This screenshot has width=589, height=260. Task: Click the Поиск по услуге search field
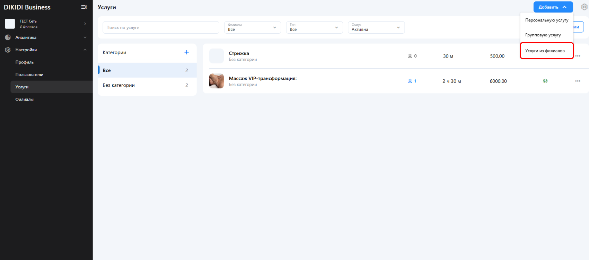pos(161,27)
